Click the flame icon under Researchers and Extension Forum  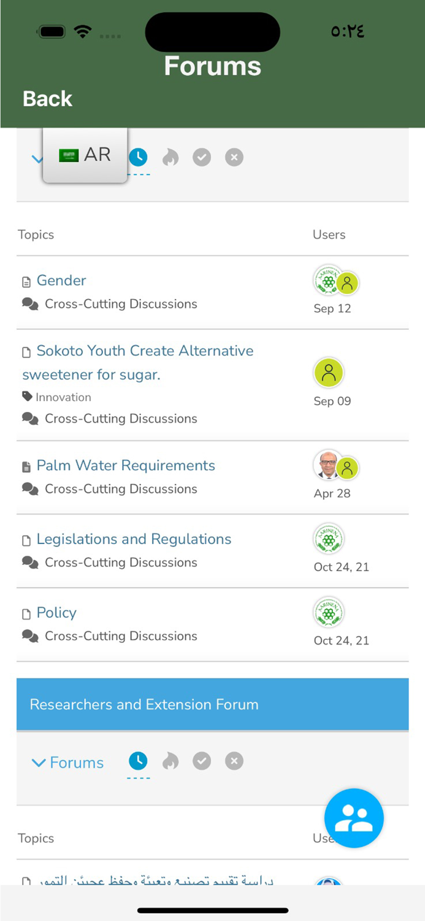click(x=170, y=761)
